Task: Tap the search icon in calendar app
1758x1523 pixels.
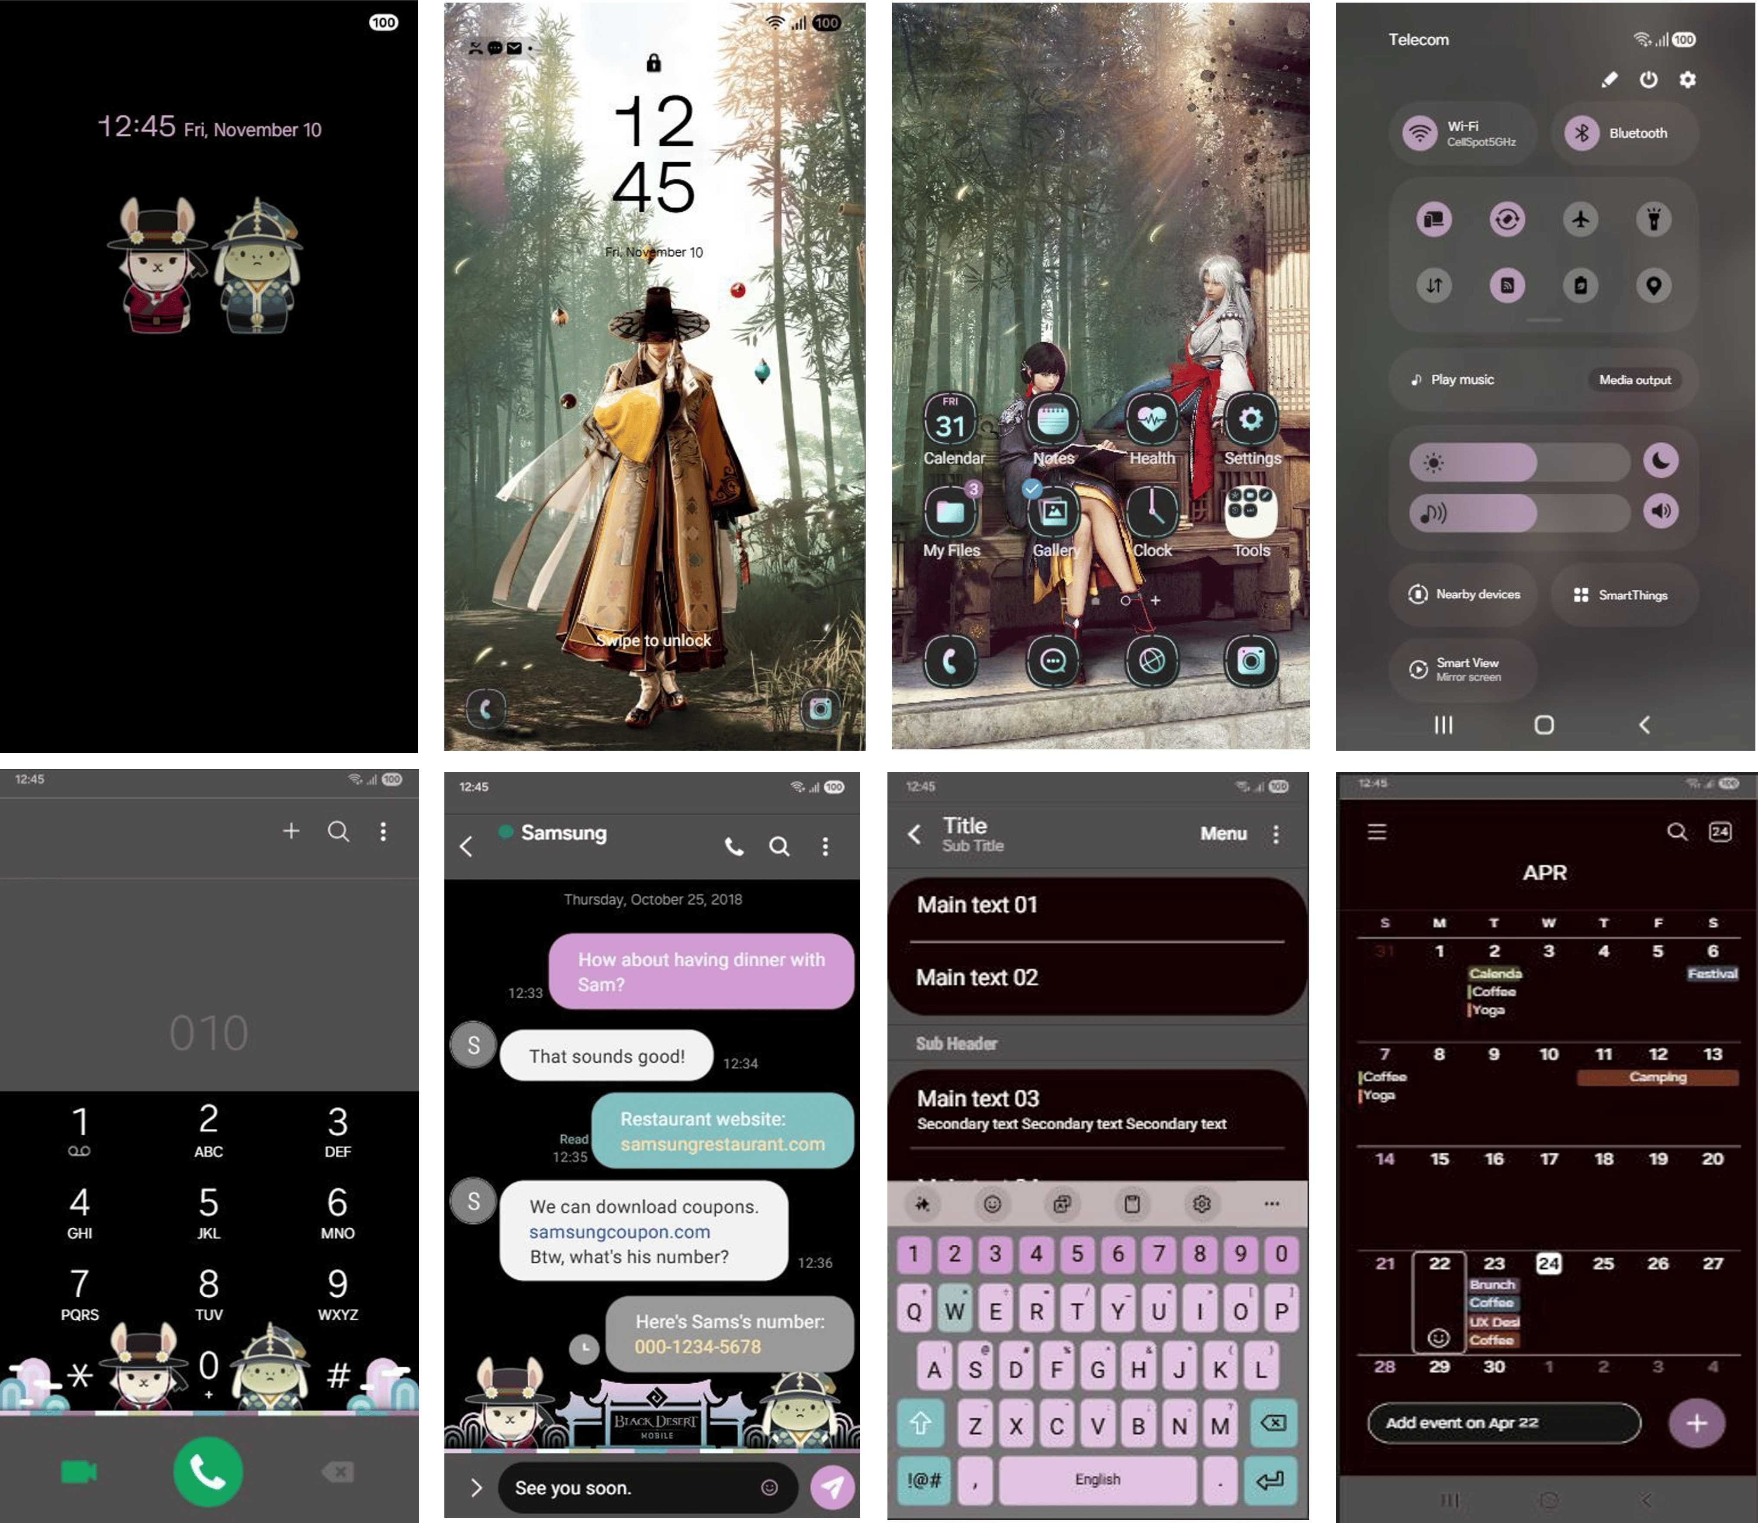Action: (x=1676, y=832)
